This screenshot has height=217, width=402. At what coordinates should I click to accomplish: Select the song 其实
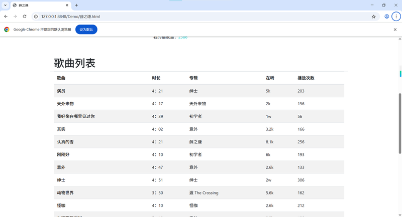[61, 129]
